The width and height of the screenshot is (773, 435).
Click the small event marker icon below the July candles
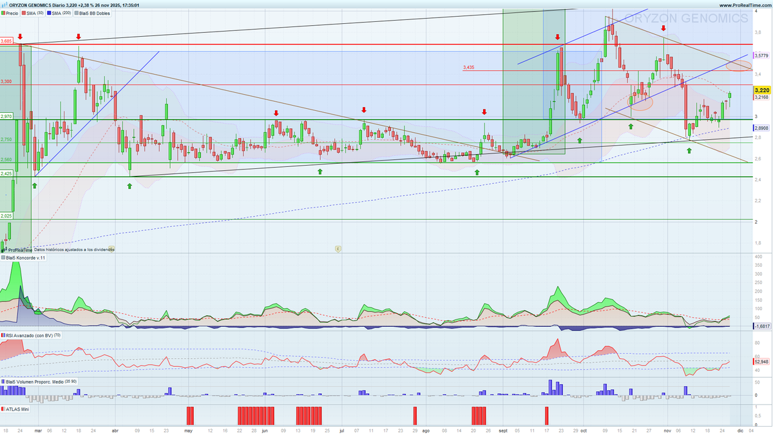pos(338,248)
